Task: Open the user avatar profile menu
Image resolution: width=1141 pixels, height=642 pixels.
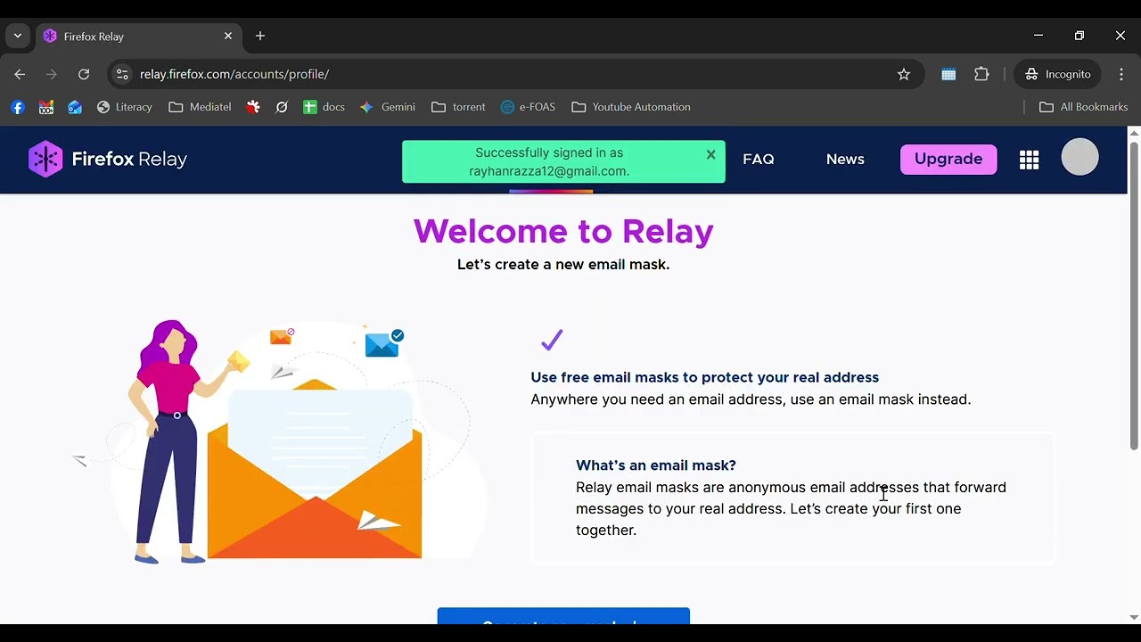Action: coord(1079,158)
